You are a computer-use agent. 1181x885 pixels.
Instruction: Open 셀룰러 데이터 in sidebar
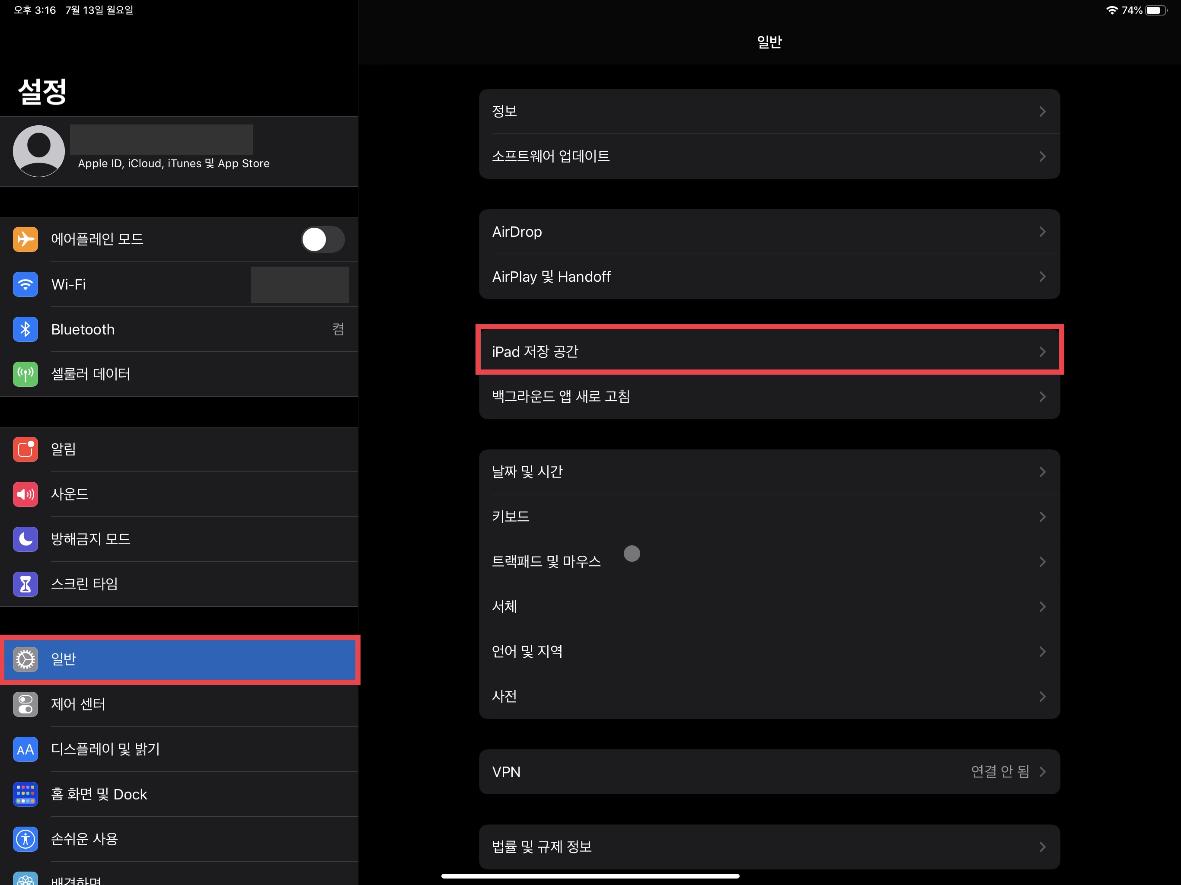click(179, 374)
